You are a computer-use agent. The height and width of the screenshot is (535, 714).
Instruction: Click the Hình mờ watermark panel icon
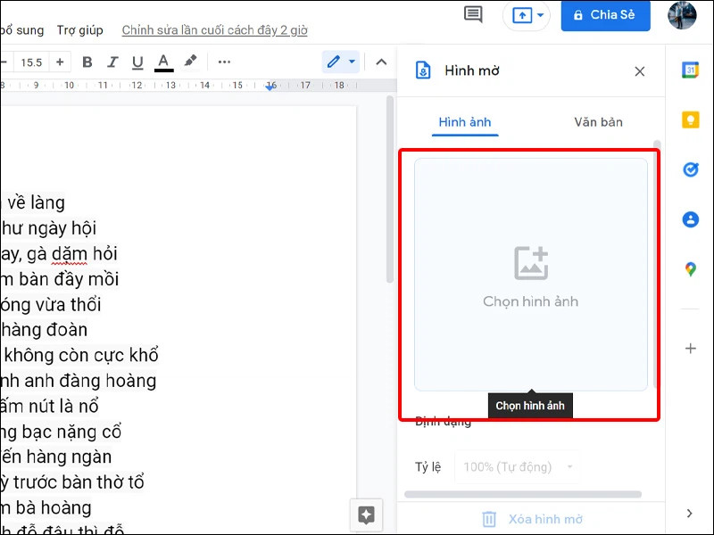point(423,70)
